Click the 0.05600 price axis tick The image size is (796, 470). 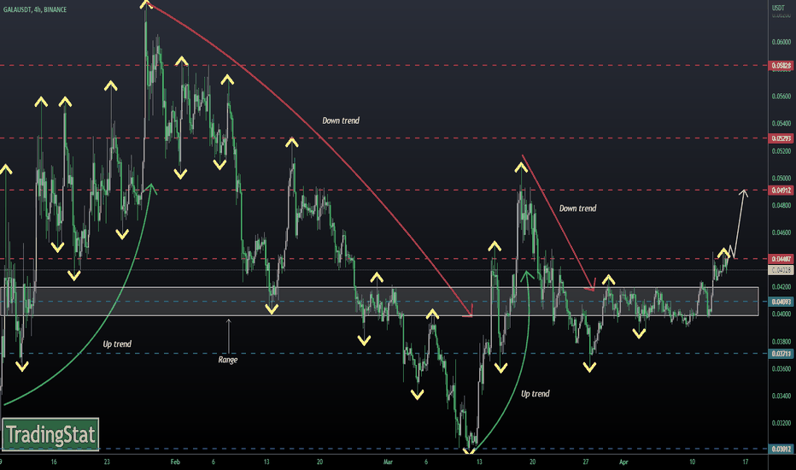[781, 96]
